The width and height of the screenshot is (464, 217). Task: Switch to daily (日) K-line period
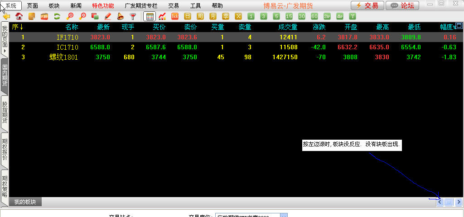[188, 16]
